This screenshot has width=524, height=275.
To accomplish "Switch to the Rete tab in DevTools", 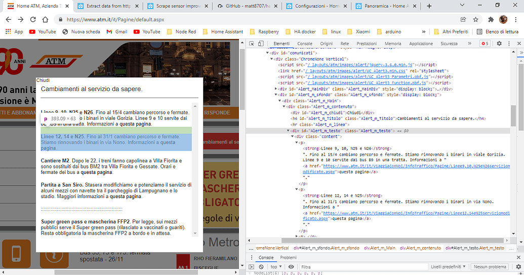I will tap(345, 43).
